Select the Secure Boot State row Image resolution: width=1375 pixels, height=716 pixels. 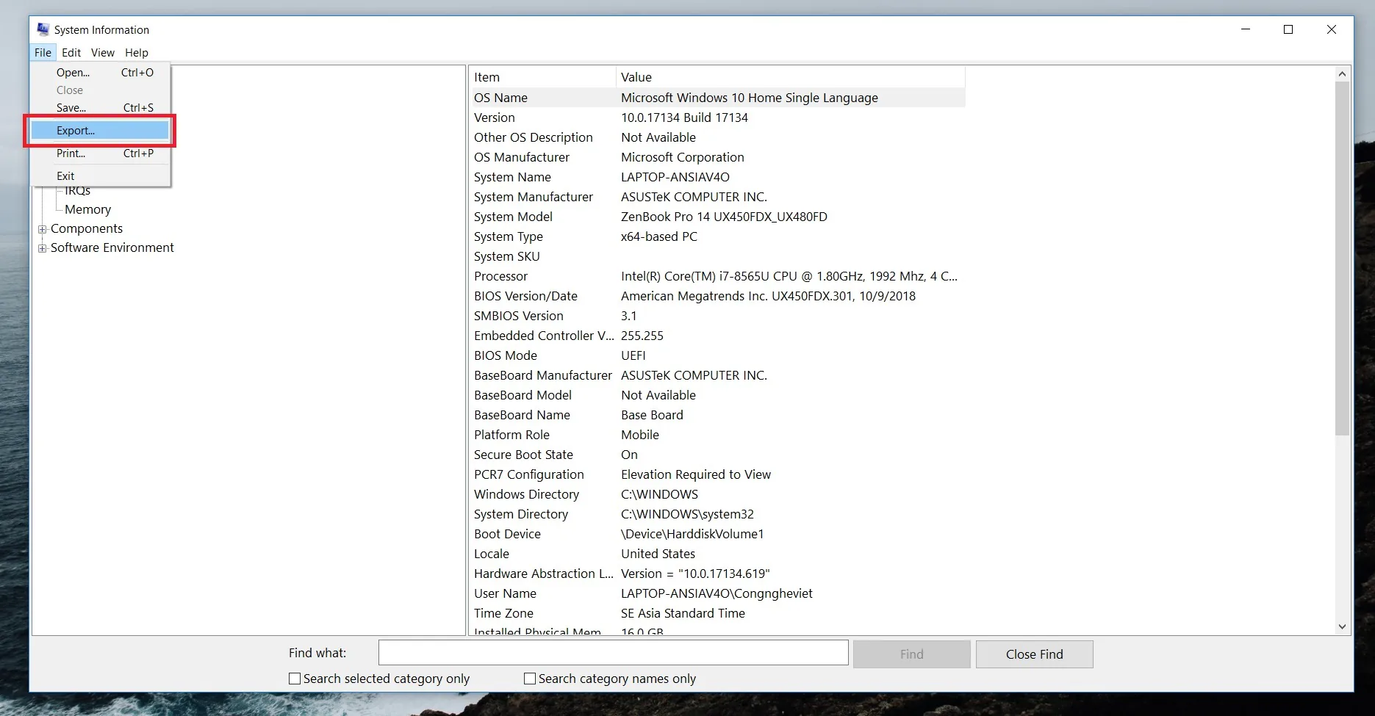(x=717, y=455)
